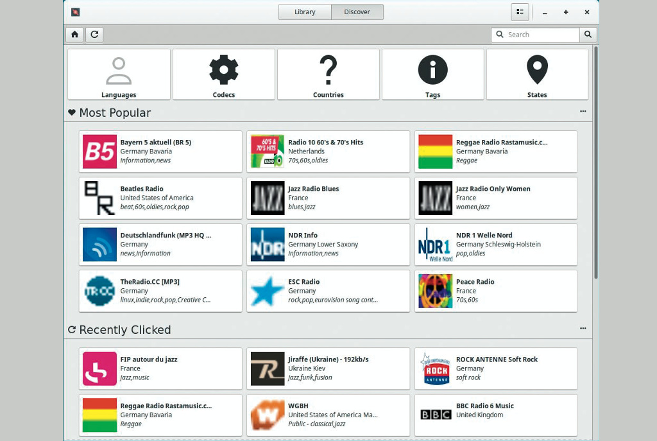The height and width of the screenshot is (441, 657).
Task: Click NDR 1 Welle Nord logo
Action: pyautogui.click(x=436, y=245)
